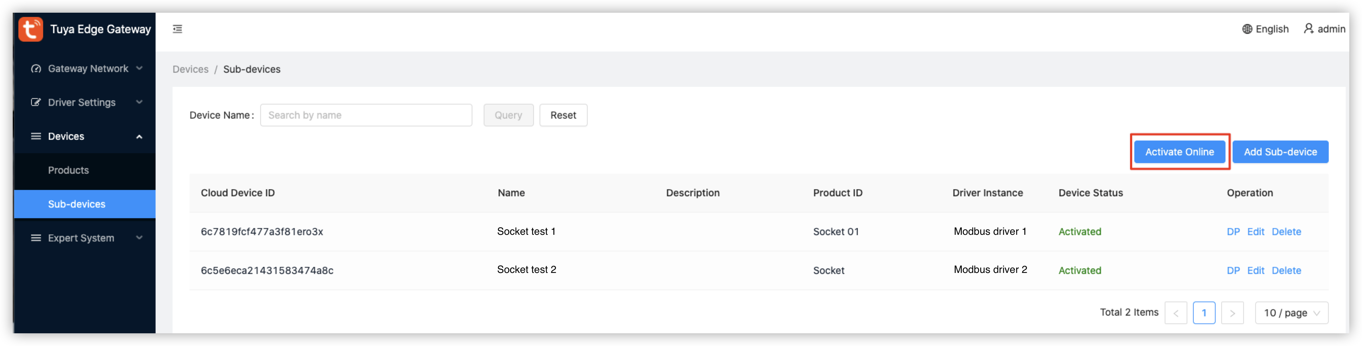Expand the Gateway Network menu chevron

pyautogui.click(x=140, y=68)
